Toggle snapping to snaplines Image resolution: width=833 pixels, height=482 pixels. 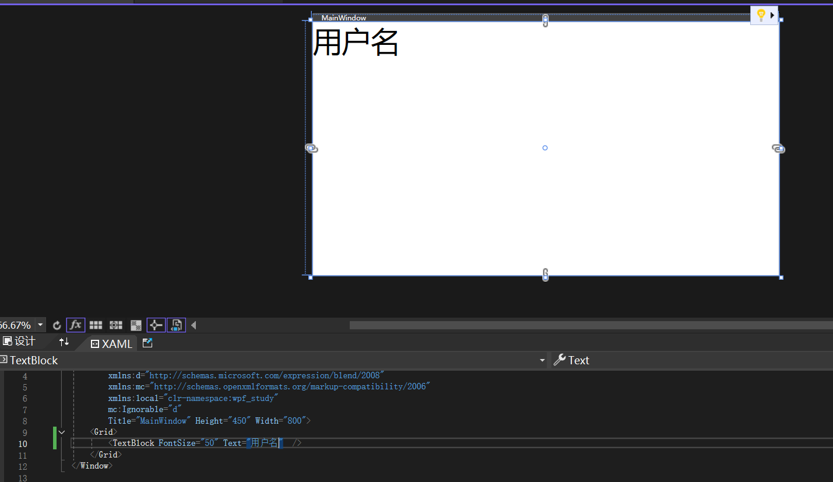[156, 325]
